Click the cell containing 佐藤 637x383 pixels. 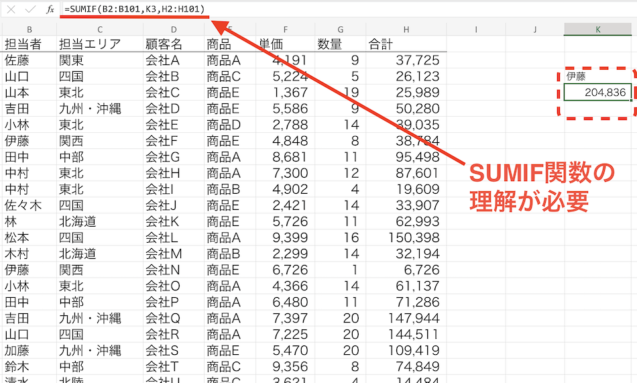coord(30,60)
